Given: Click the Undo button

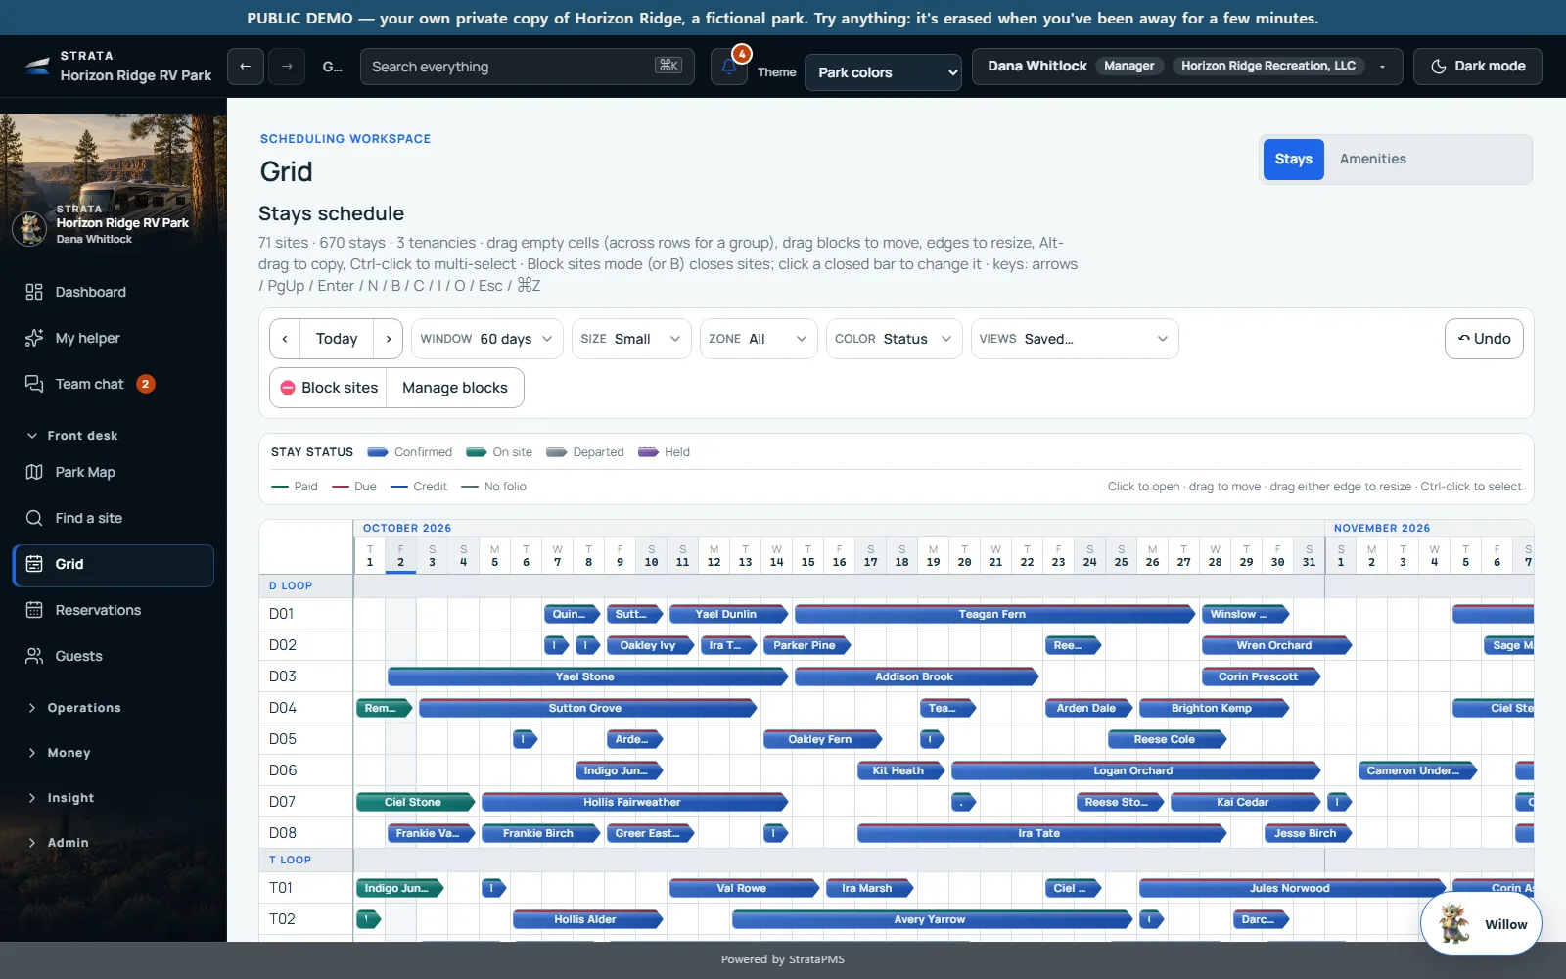Looking at the screenshot, I should click(x=1484, y=339).
